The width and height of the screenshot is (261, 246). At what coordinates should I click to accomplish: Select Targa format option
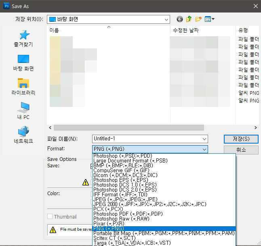click(x=164, y=243)
